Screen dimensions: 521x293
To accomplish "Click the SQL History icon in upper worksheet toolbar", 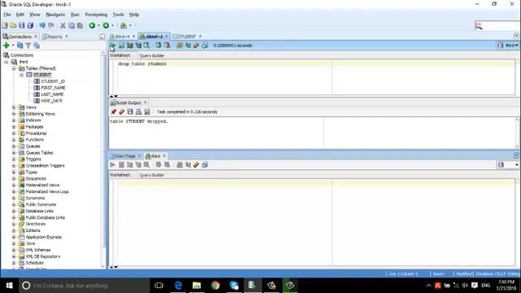I will [204, 46].
